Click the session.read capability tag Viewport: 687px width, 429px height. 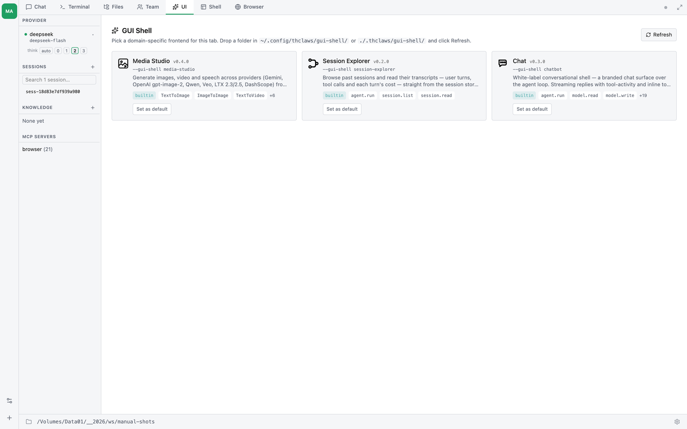[436, 96]
